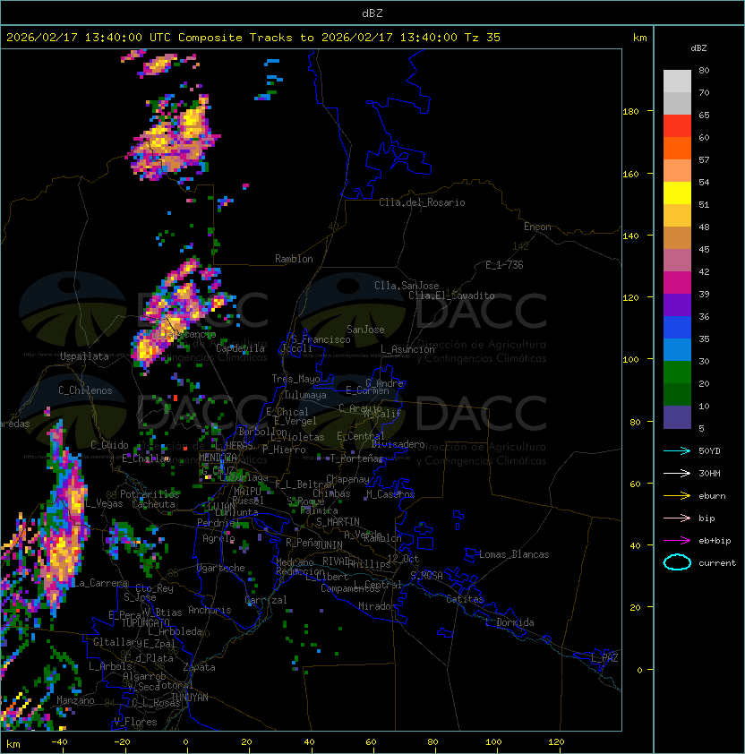Click the yellow eburn arrow in legend
Viewport: 745px width, 754px height.
point(677,496)
